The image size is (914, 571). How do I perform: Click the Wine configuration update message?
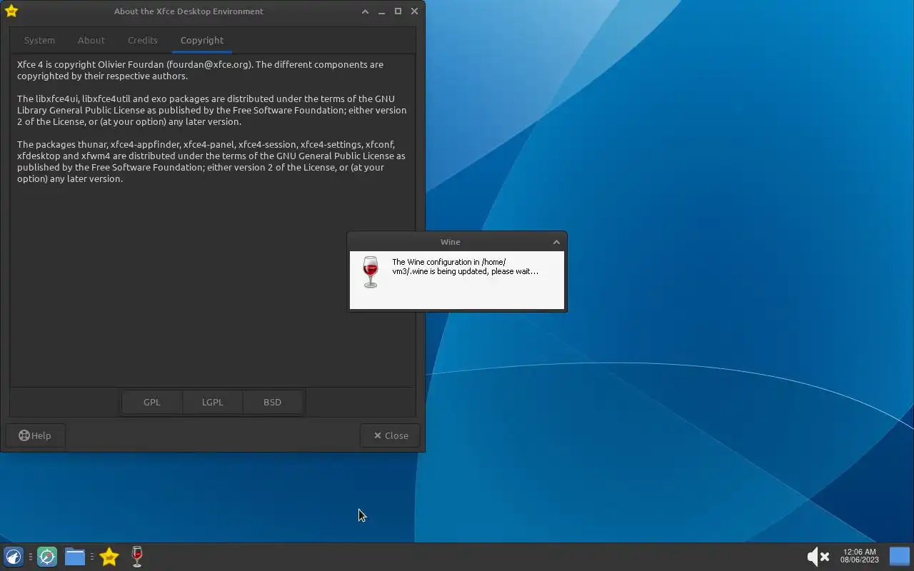pyautogui.click(x=466, y=266)
